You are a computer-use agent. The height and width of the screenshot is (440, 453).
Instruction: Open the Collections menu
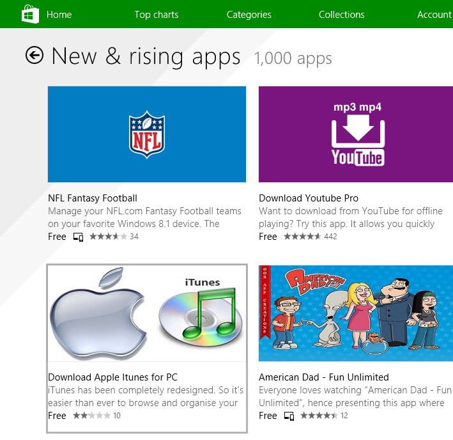click(341, 15)
